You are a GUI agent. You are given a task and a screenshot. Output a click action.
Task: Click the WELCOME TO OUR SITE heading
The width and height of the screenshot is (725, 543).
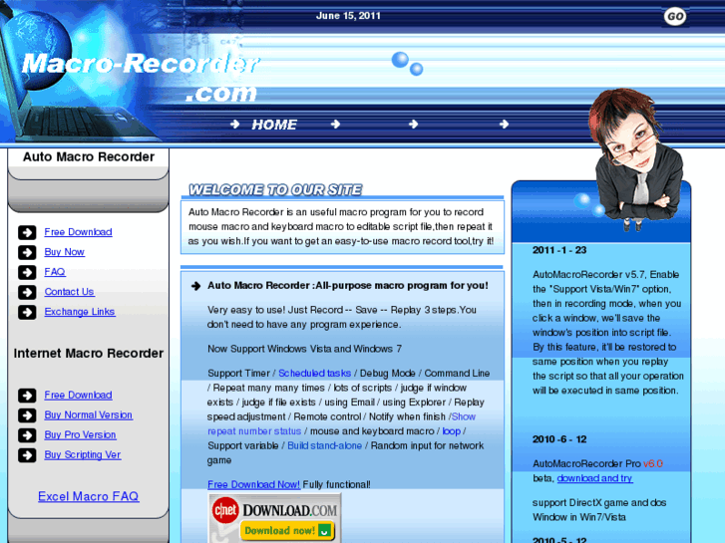point(275,189)
